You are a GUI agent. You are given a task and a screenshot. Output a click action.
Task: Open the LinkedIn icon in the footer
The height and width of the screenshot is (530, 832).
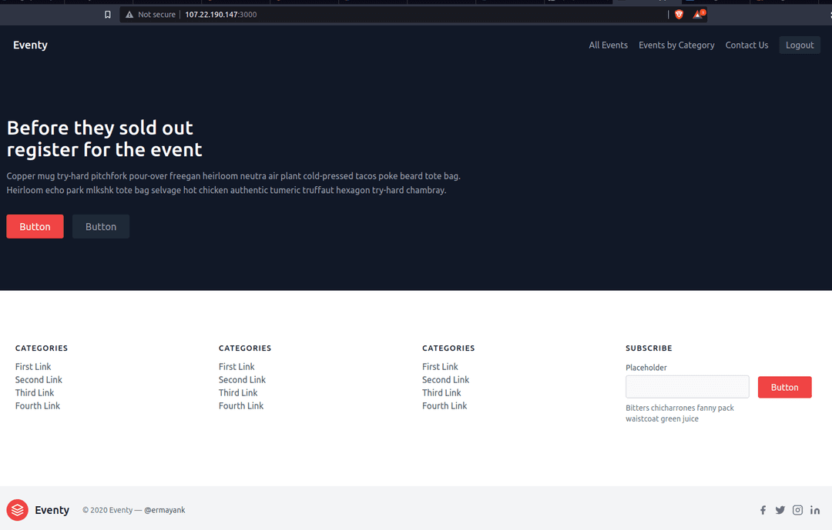coord(815,510)
